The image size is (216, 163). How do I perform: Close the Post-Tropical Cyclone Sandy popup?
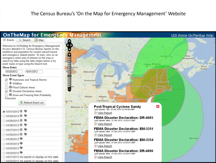(x=158, y=107)
